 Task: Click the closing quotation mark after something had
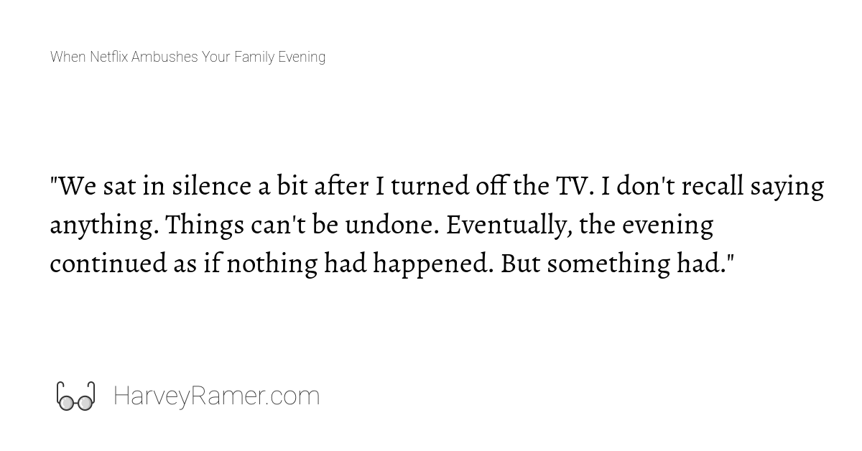(730, 256)
